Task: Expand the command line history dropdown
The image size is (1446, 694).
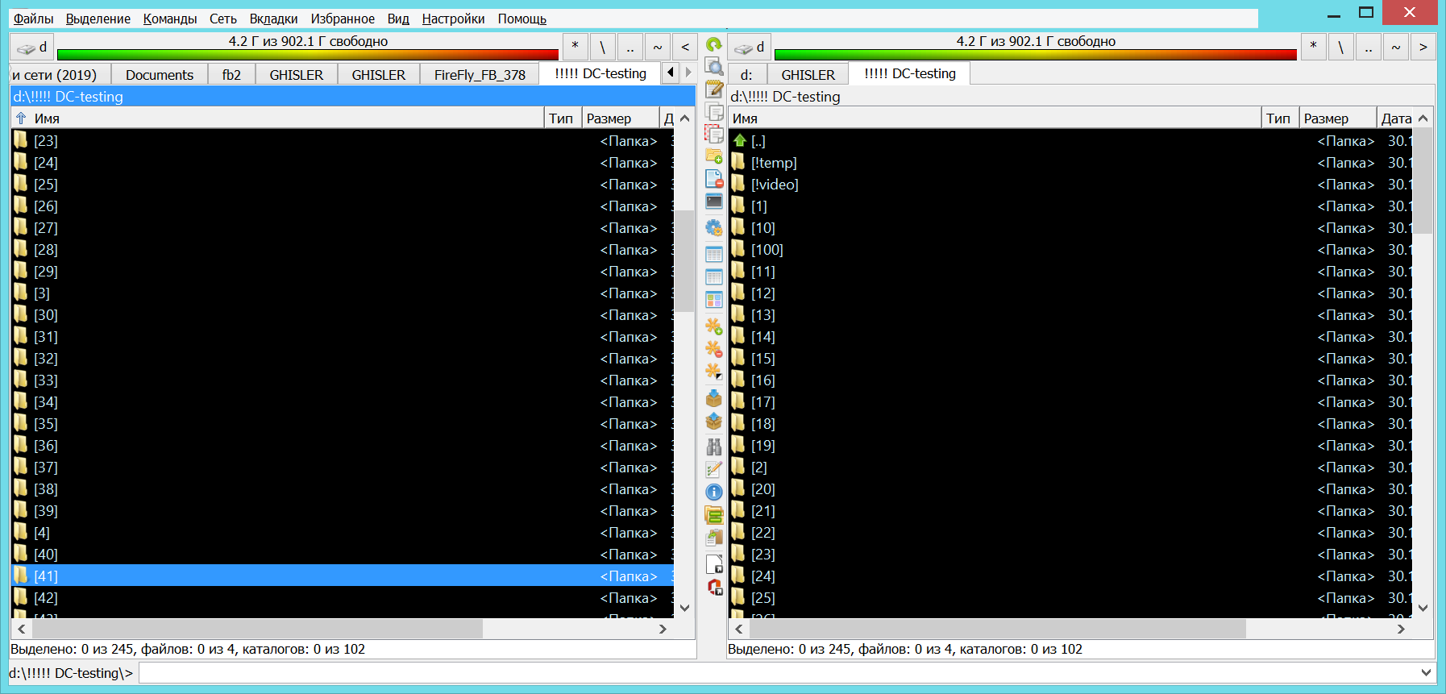Action: (1426, 672)
